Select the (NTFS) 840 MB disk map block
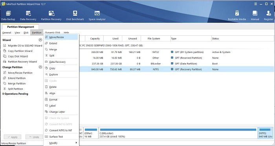This screenshot has height=146, width=275. pos(265,133)
